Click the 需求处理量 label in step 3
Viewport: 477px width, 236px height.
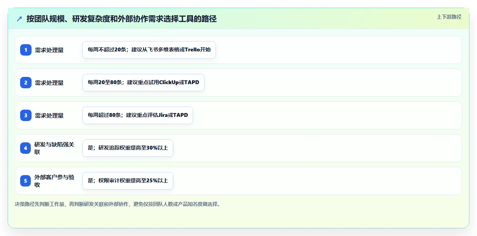point(49,115)
